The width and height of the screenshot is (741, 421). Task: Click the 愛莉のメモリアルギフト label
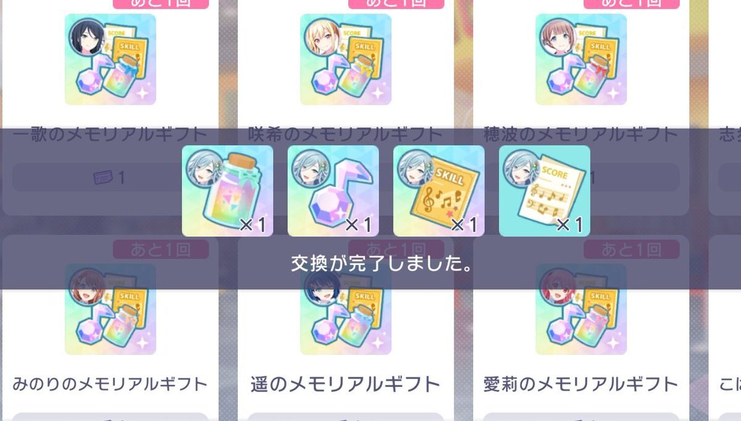(x=581, y=384)
